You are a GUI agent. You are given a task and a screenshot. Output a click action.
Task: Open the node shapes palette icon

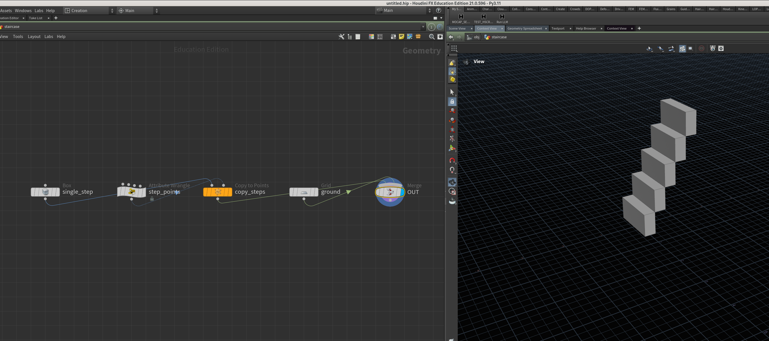pos(380,37)
